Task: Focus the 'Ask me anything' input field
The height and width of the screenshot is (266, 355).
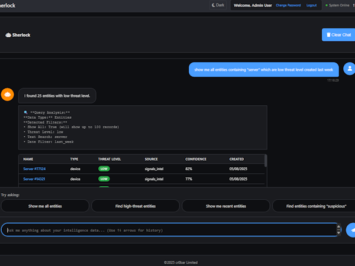Action: [x=170, y=230]
